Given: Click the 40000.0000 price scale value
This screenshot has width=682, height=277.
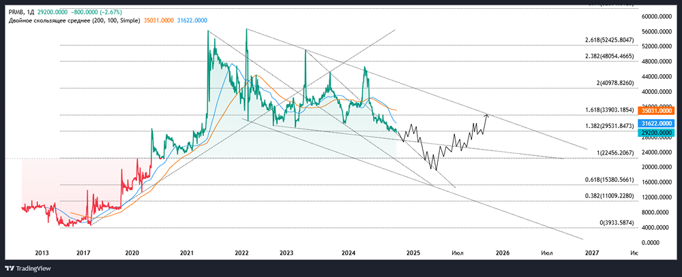Looking at the screenshot, I should [x=657, y=92].
